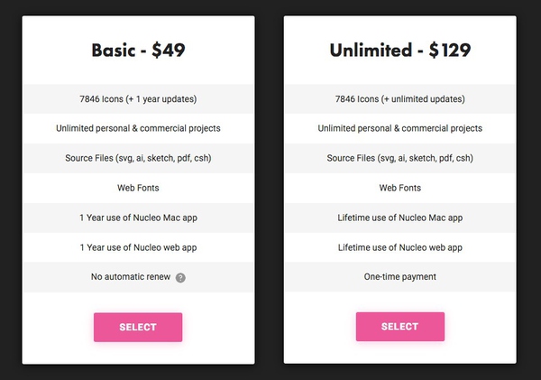
Task: Click 1 Year use of Nucleo Mac app
Action: [138, 218]
